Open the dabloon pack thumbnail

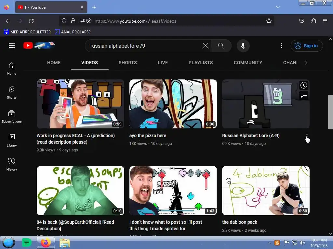(x=266, y=191)
